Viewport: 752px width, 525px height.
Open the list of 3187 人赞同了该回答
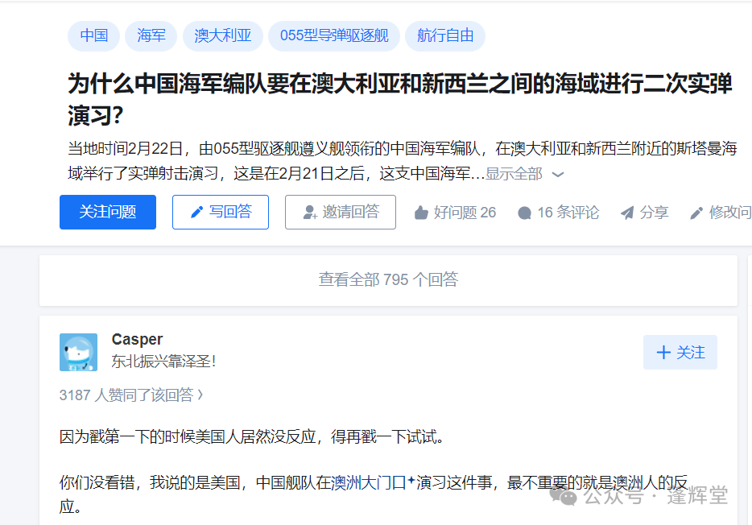(131, 395)
